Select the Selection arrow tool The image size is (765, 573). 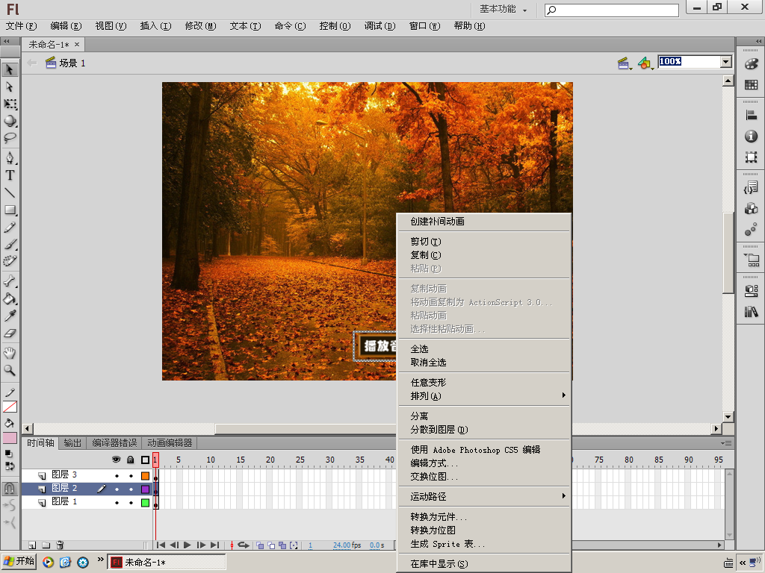[10, 69]
